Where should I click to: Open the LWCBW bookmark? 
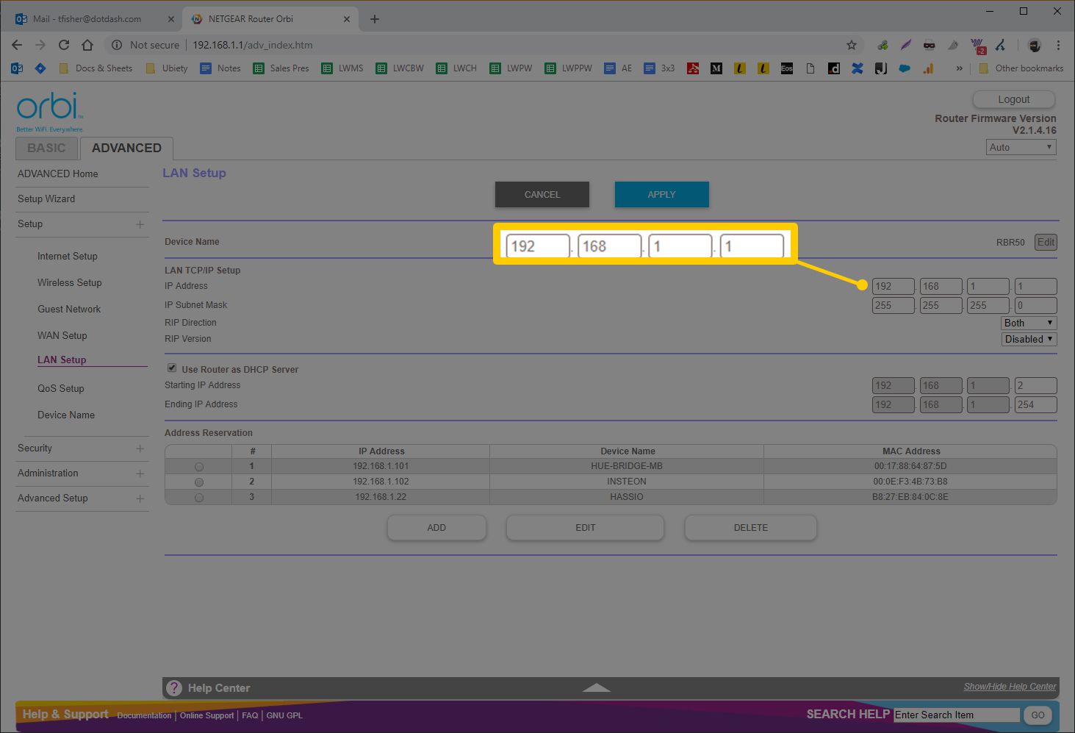400,68
